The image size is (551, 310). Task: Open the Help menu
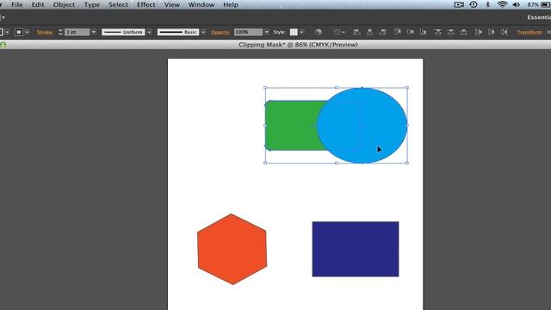[231, 4]
